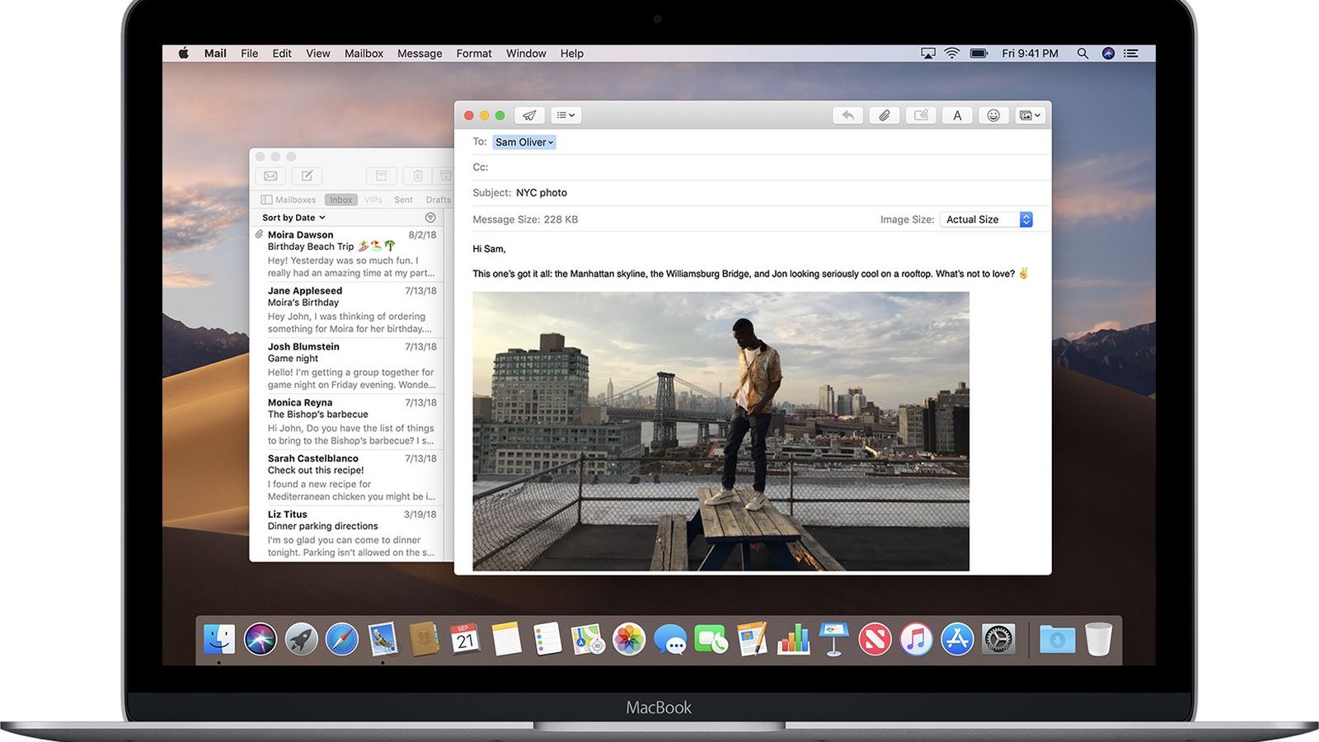Image resolution: width=1319 pixels, height=742 pixels.
Task: Select the Drafts filter
Action: [x=437, y=200]
